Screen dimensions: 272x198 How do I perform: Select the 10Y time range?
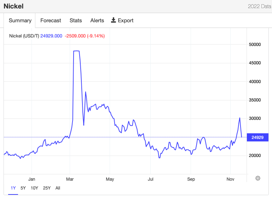click(34, 188)
